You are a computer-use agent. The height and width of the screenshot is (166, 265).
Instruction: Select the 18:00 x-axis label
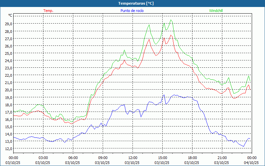point(192,158)
